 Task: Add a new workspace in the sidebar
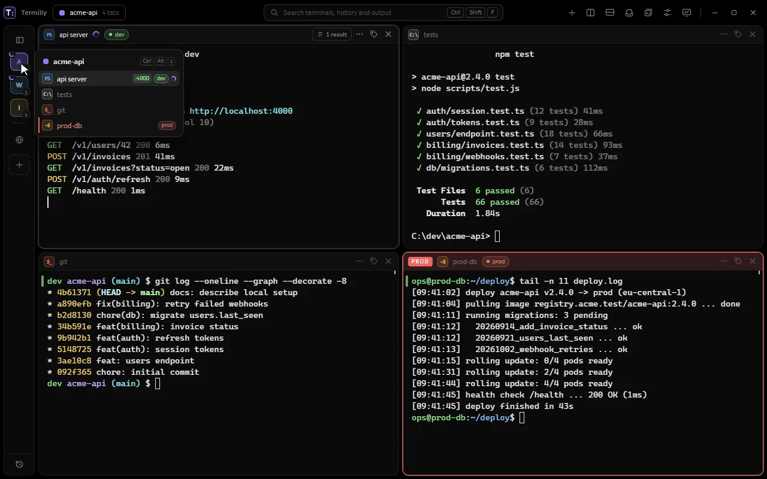tap(19, 165)
